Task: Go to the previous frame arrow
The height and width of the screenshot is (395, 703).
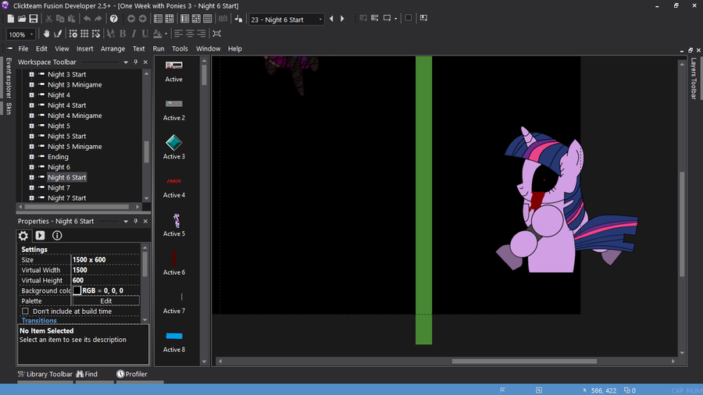Action: (x=331, y=19)
